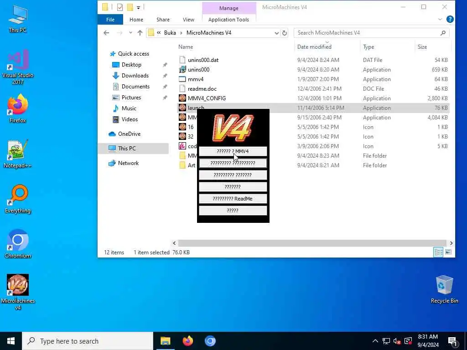Image resolution: width=467 pixels, height=350 pixels.
Task: Click the taskbar search box
Action: tap(88, 341)
